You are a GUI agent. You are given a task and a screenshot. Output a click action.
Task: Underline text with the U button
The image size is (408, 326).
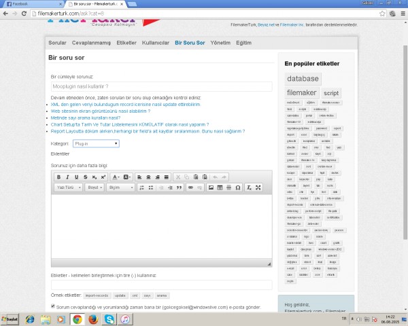(76, 177)
